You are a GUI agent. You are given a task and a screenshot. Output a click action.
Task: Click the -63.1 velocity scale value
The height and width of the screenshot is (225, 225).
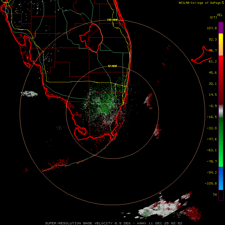(212, 150)
